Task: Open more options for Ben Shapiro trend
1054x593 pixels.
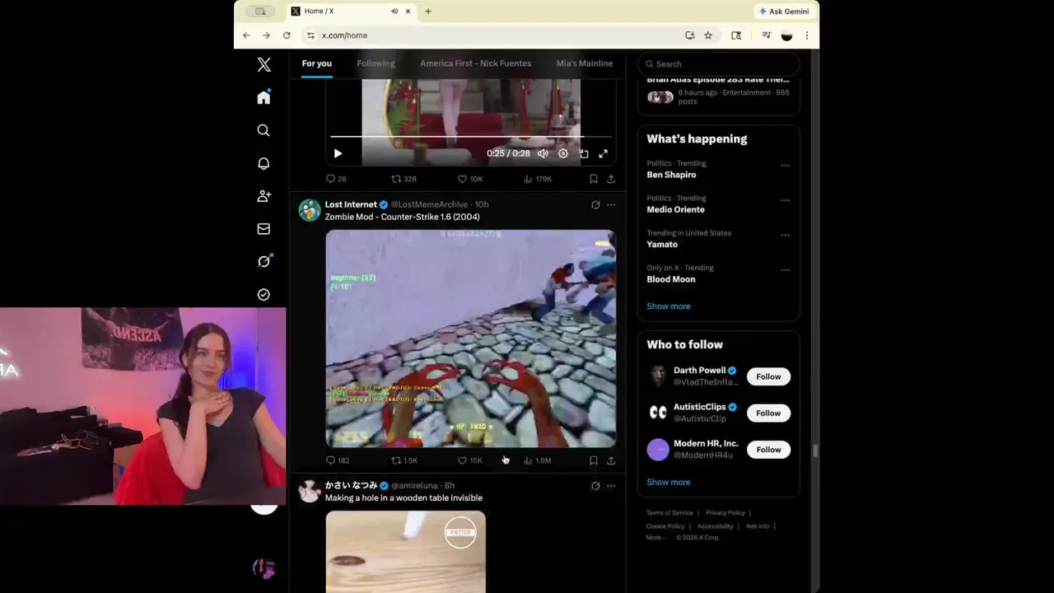Action: 785,165
